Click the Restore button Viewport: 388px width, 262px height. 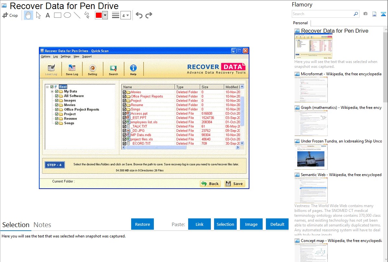(143, 224)
